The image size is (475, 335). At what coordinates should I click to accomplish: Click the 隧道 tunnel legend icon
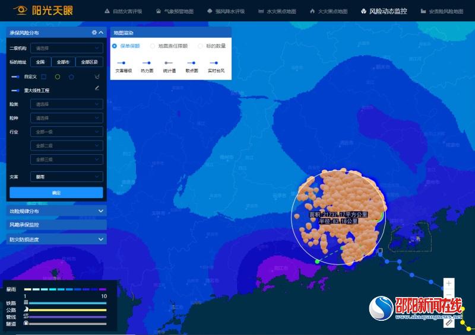(x=26, y=323)
